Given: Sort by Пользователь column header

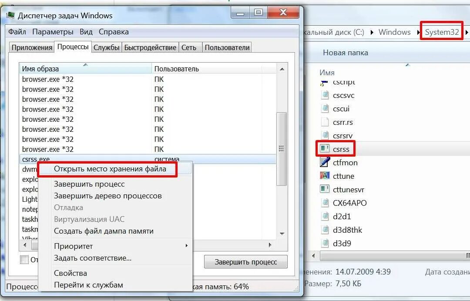Looking at the screenshot, I should coord(207,69).
